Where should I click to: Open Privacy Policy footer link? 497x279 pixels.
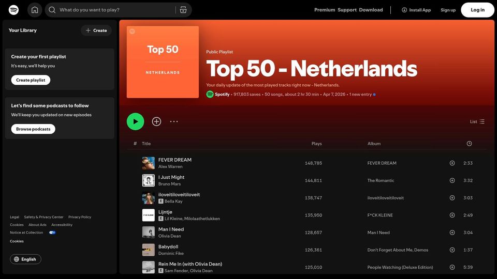point(80,218)
